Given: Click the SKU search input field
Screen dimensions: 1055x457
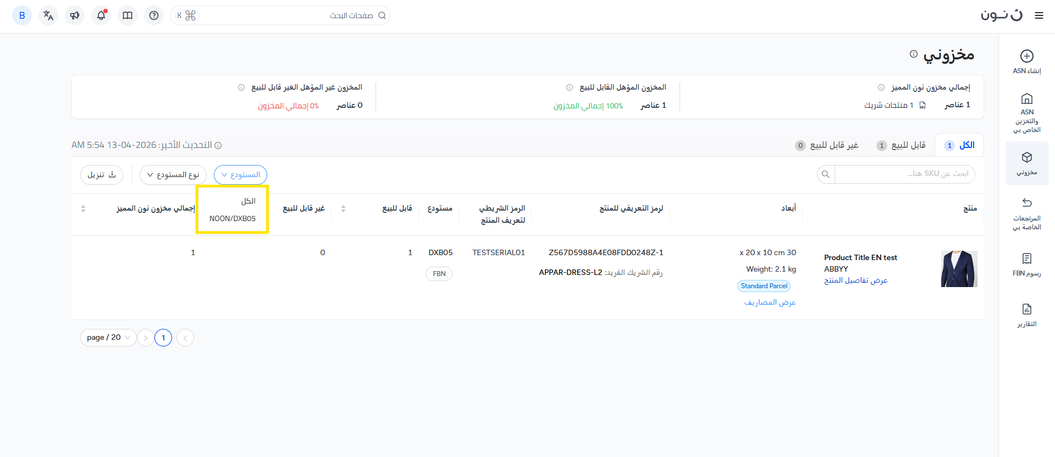Looking at the screenshot, I should click(904, 174).
